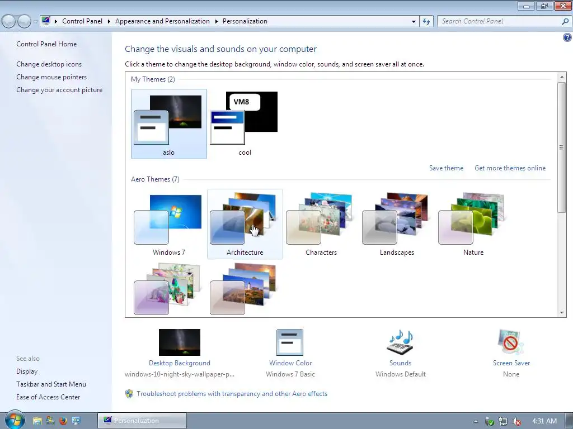Click the Back navigation button

[9, 22]
